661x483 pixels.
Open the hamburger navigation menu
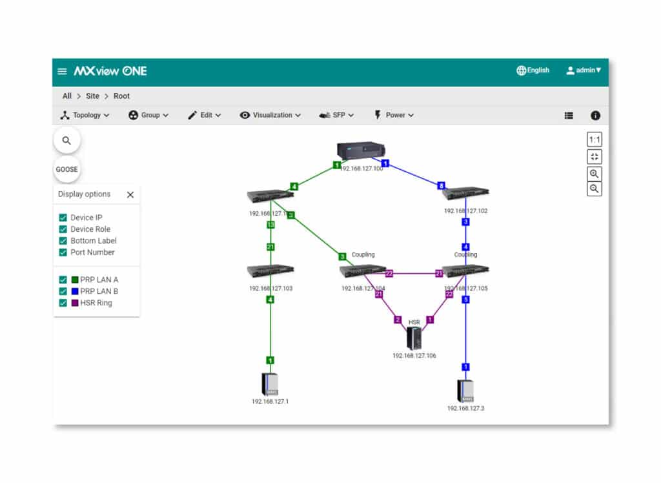(62, 71)
